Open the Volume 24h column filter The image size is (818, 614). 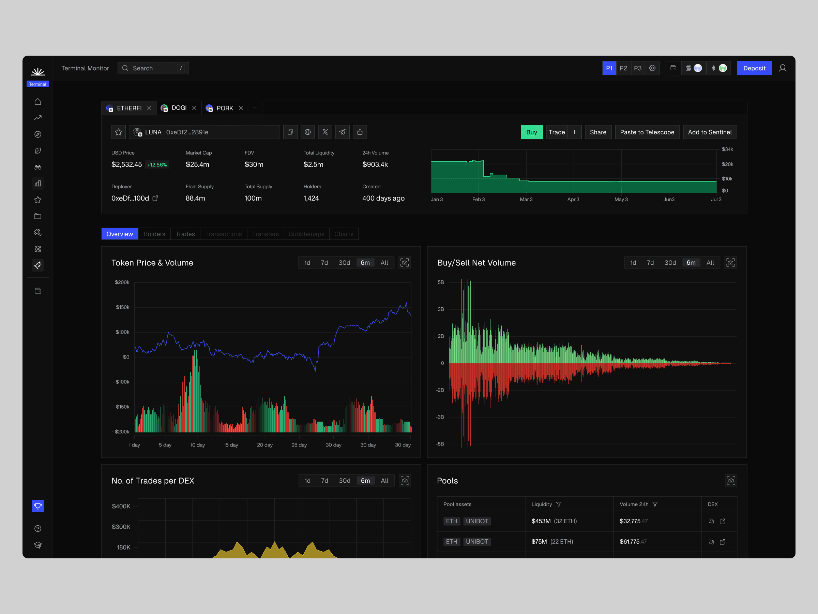(655, 505)
